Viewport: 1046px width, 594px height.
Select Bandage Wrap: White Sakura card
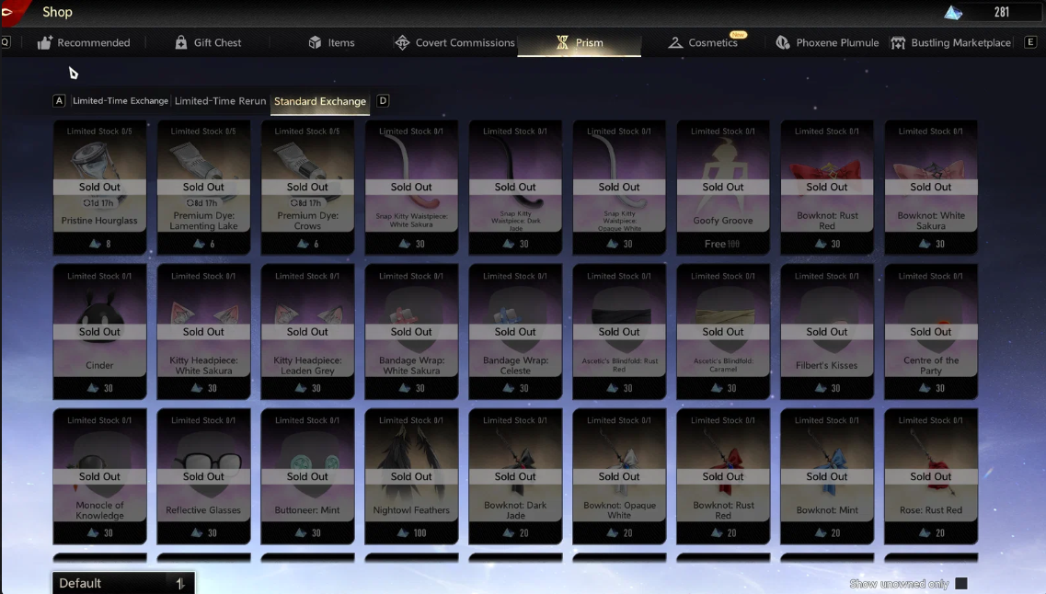411,332
